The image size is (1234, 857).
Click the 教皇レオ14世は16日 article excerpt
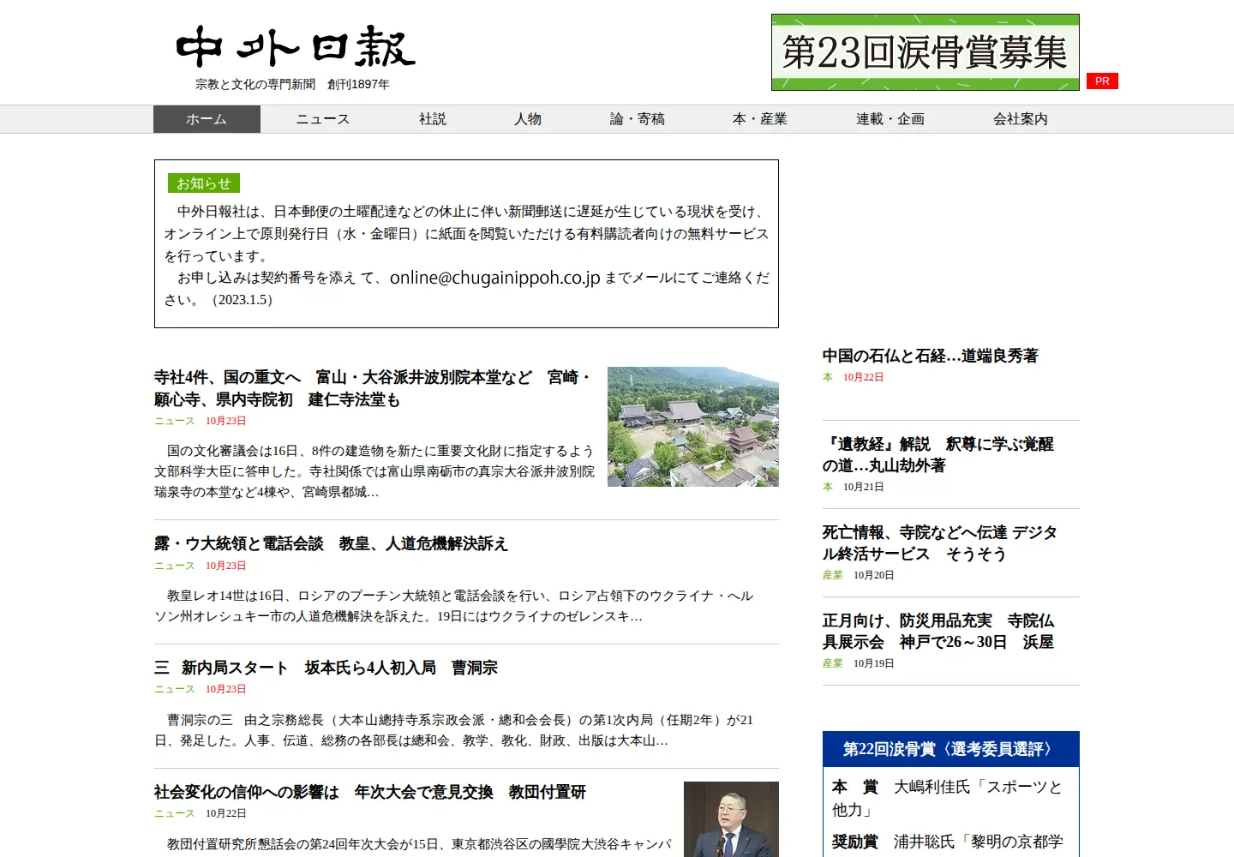[454, 606]
